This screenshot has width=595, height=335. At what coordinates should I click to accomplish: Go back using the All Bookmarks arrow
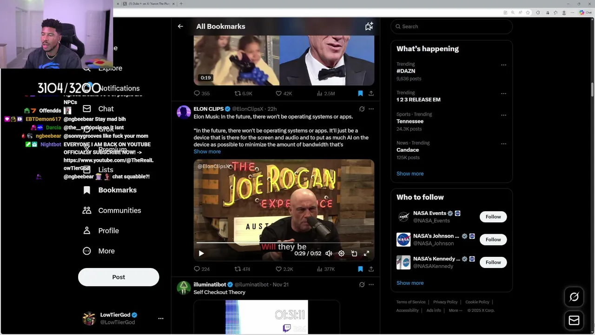180,27
